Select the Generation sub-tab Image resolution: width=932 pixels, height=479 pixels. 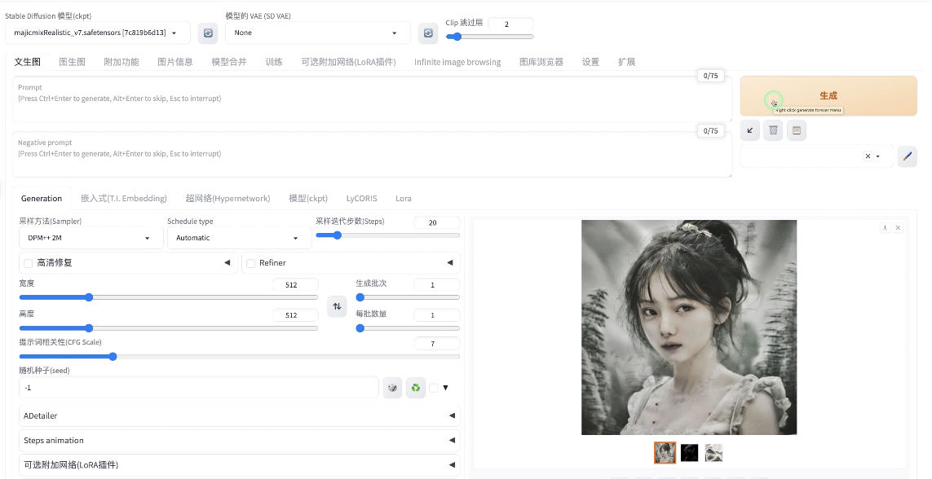click(42, 198)
